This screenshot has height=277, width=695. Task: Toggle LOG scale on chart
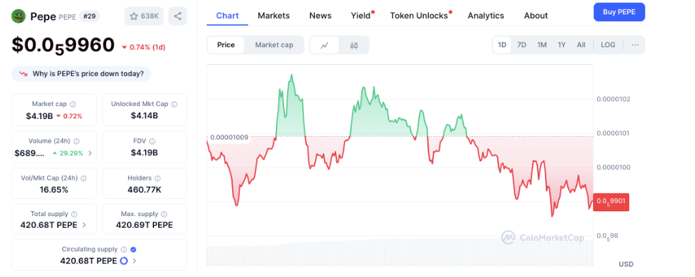[607, 44]
